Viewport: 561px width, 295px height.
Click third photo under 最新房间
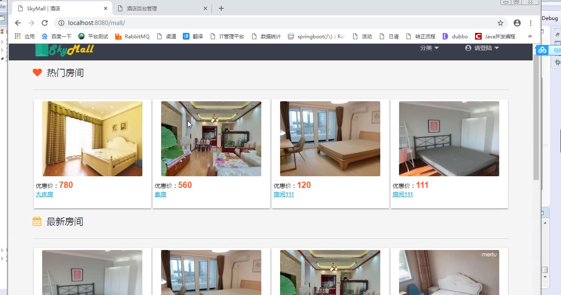coord(330,272)
